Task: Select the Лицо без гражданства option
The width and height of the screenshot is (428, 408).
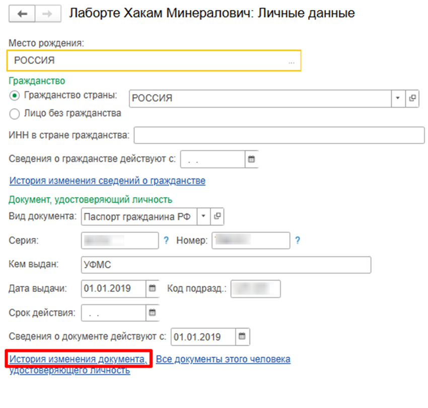Action: [15, 114]
